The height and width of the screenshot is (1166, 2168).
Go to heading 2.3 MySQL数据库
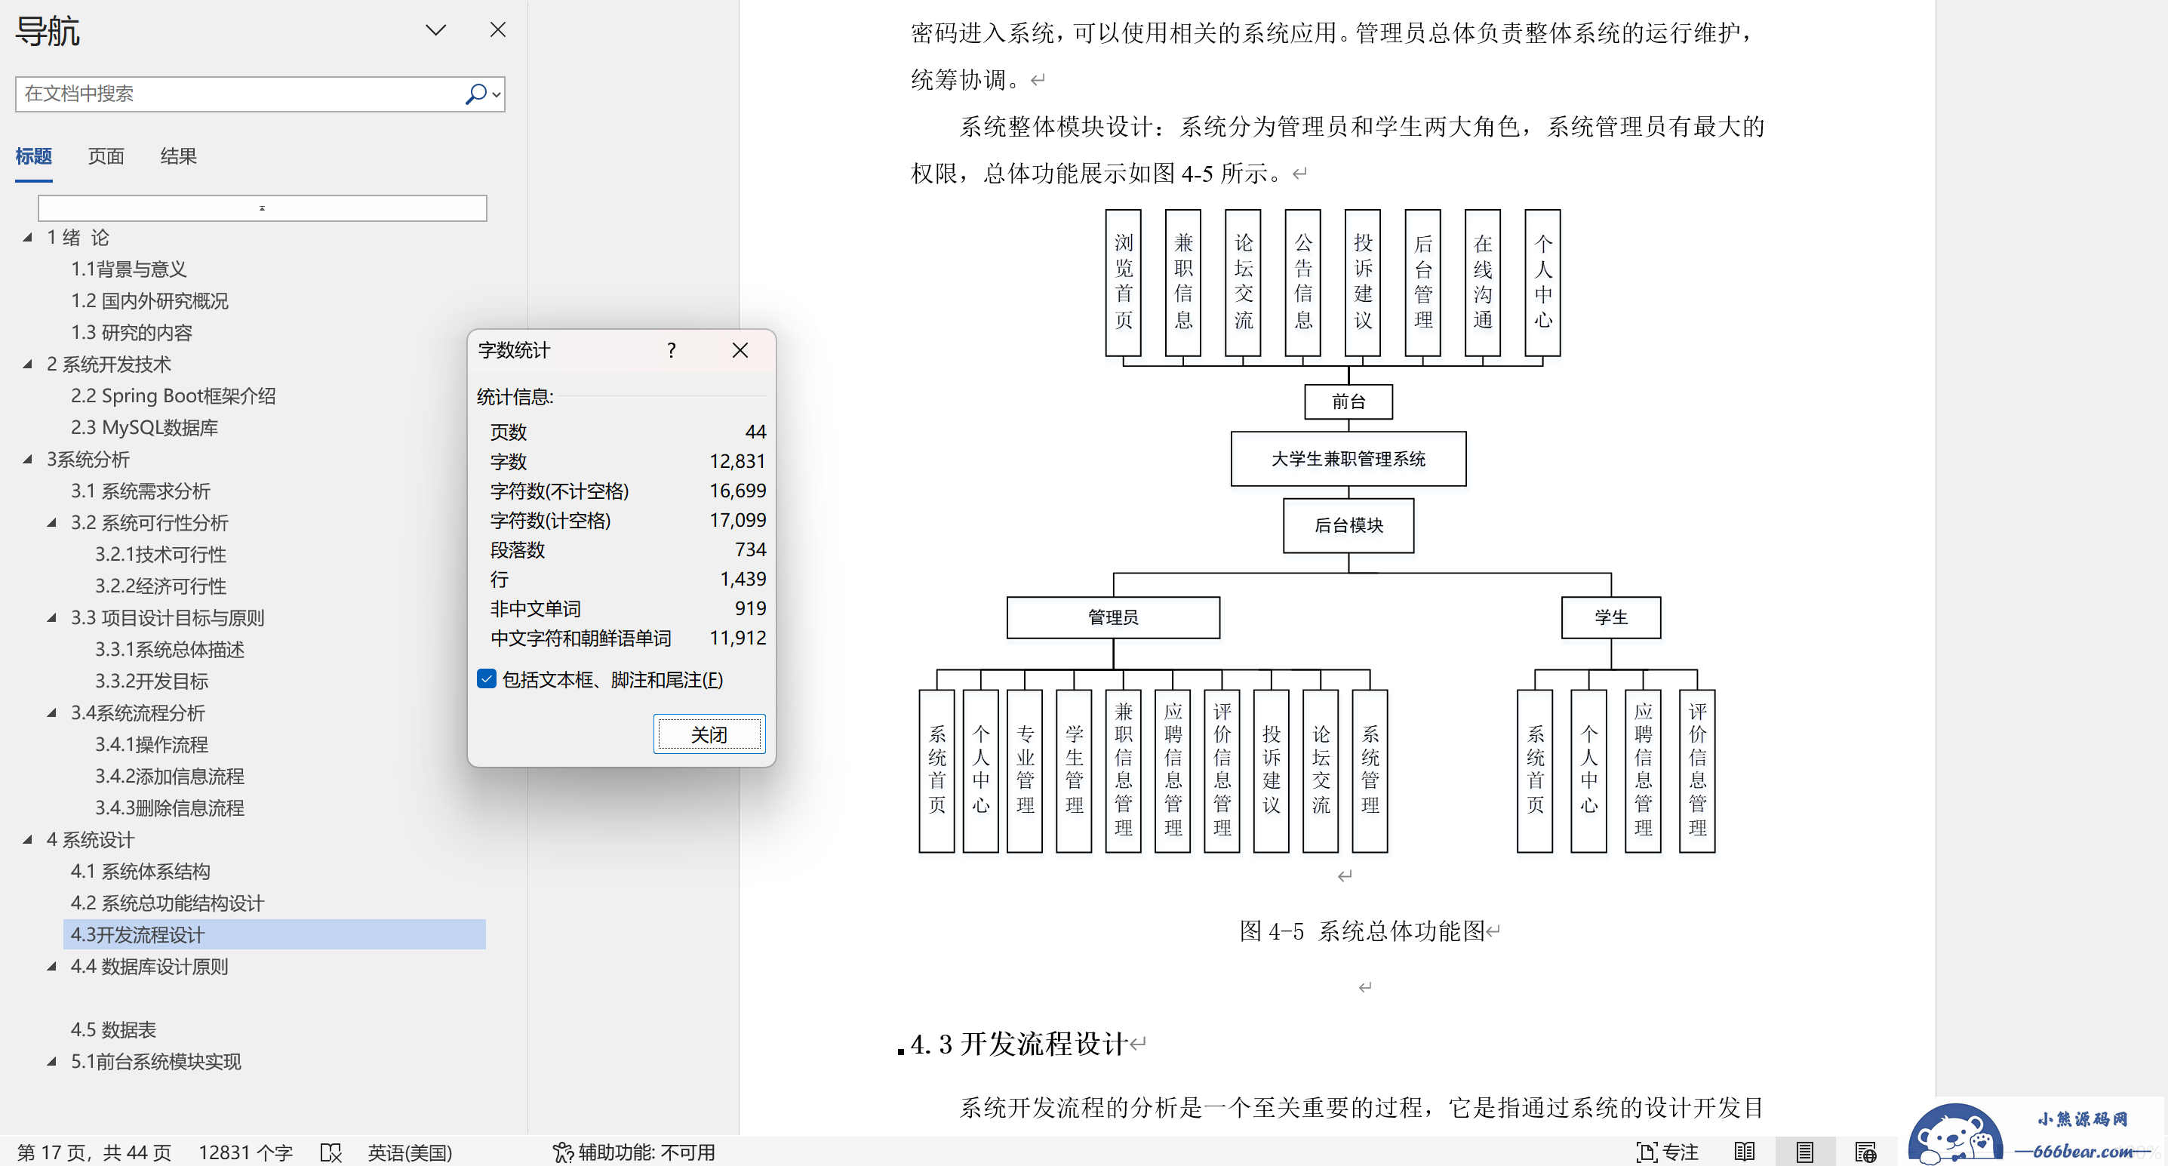145,428
